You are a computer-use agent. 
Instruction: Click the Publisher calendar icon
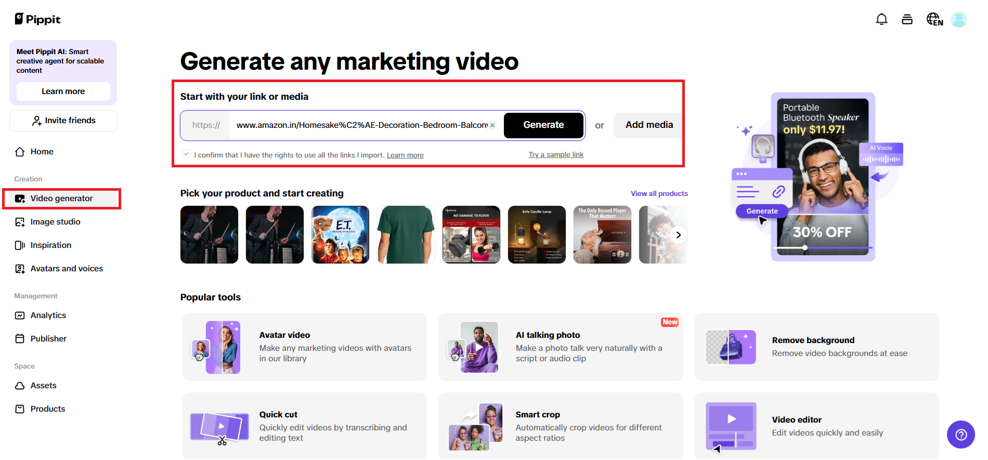[20, 339]
